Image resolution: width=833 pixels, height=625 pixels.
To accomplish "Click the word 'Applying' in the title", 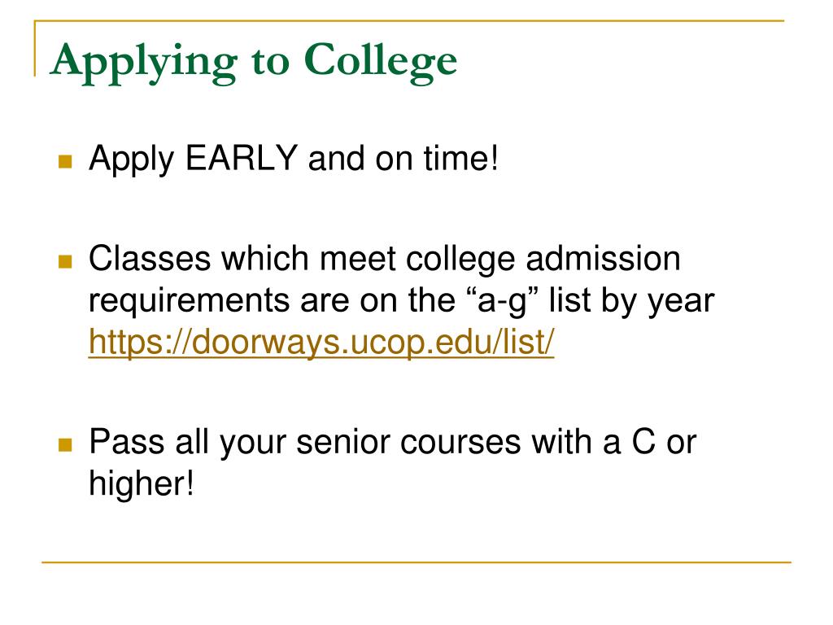I will pos(144,62).
